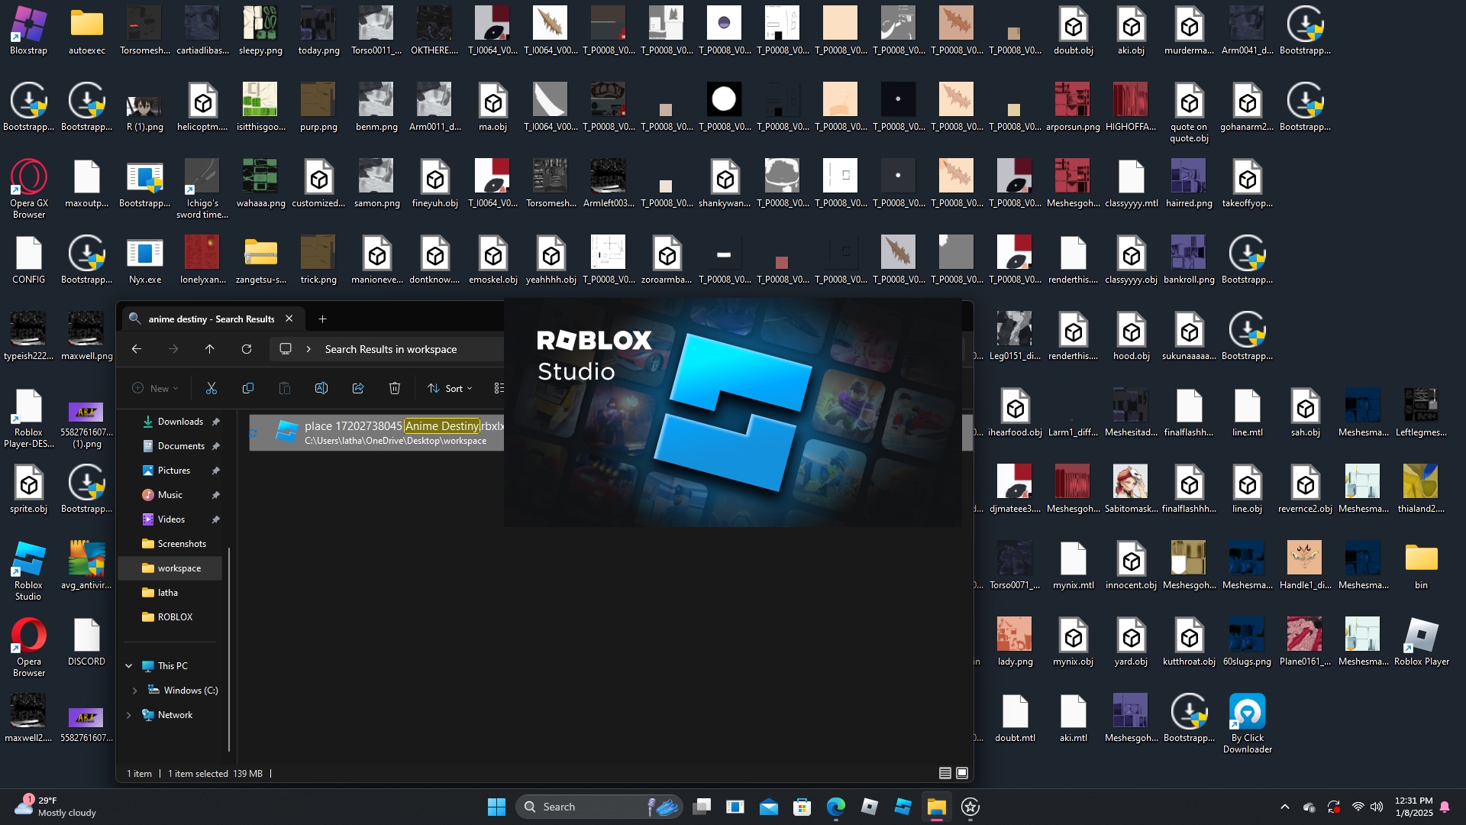
Task: Click the Copy icon in Explorer toolbar
Action: (x=248, y=388)
